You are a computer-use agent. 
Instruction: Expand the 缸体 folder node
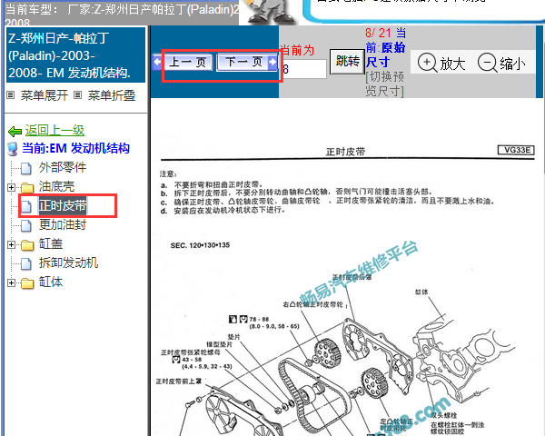(11, 282)
